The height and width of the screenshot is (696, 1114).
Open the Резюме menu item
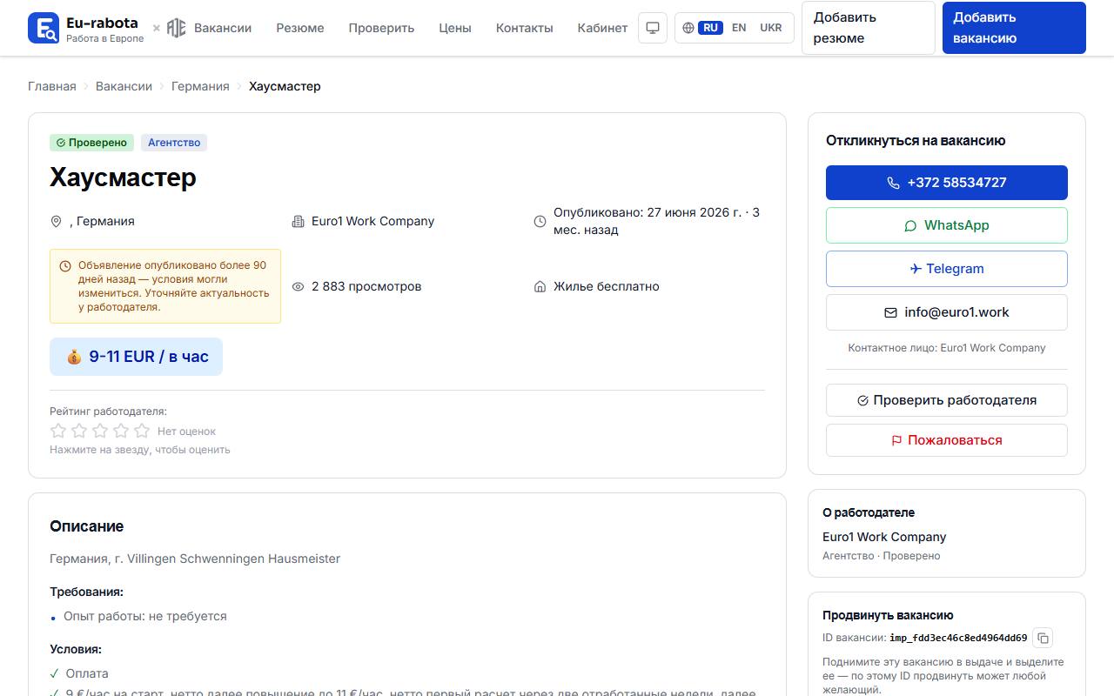pos(300,28)
